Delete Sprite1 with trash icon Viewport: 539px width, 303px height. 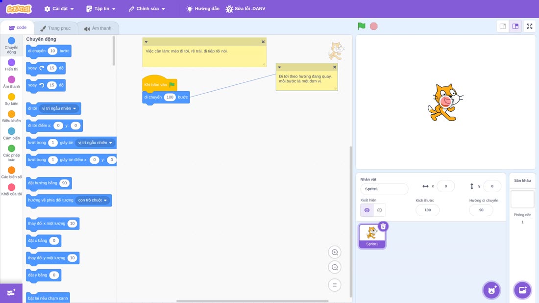click(383, 227)
